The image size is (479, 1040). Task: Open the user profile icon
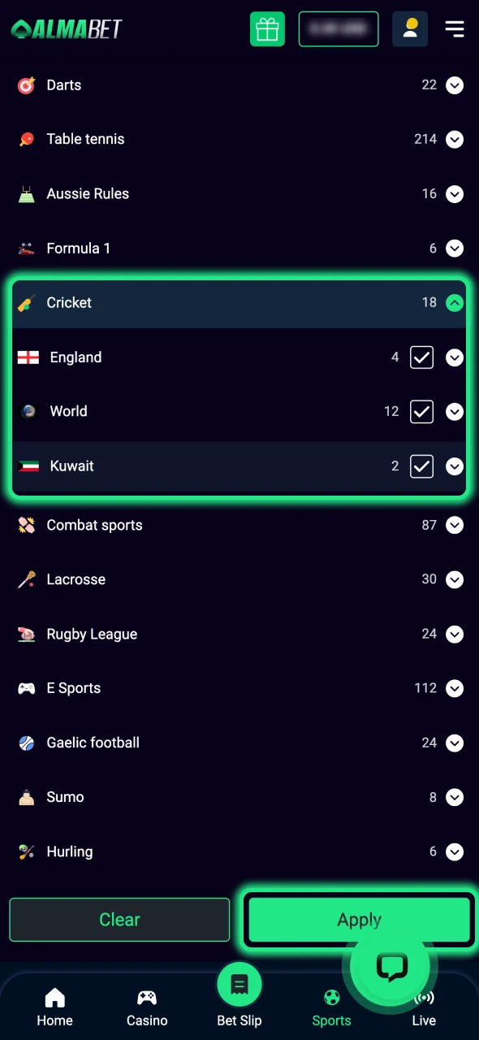410,29
